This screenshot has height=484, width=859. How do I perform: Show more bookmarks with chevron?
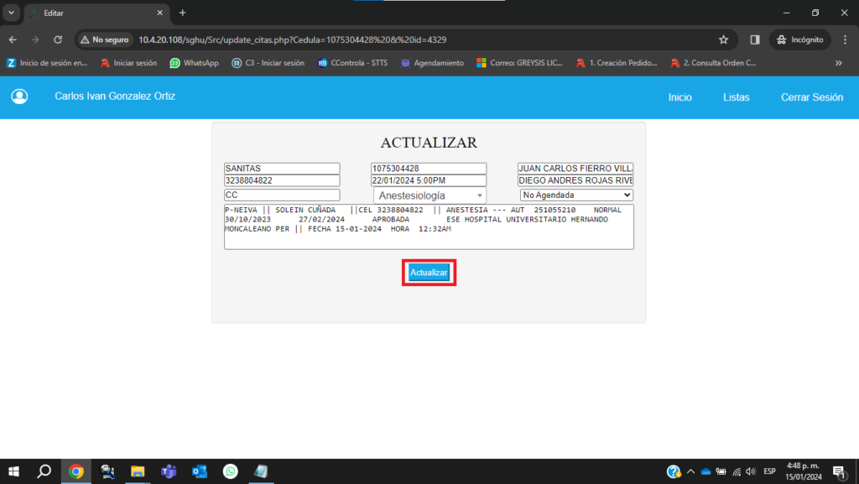[x=838, y=63]
